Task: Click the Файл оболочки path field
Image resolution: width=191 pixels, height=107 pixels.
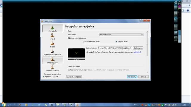Action: click(x=115, y=48)
